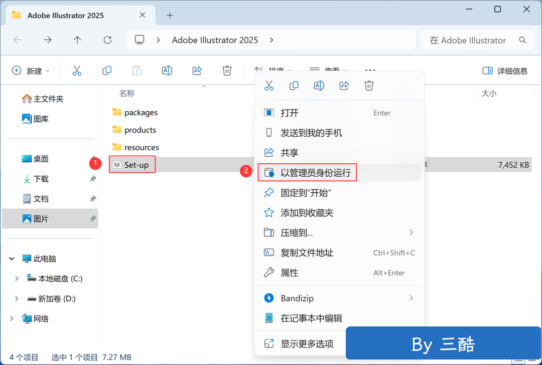542x365 pixels.
Task: Click the Delete icon in context menu
Action: tap(369, 86)
